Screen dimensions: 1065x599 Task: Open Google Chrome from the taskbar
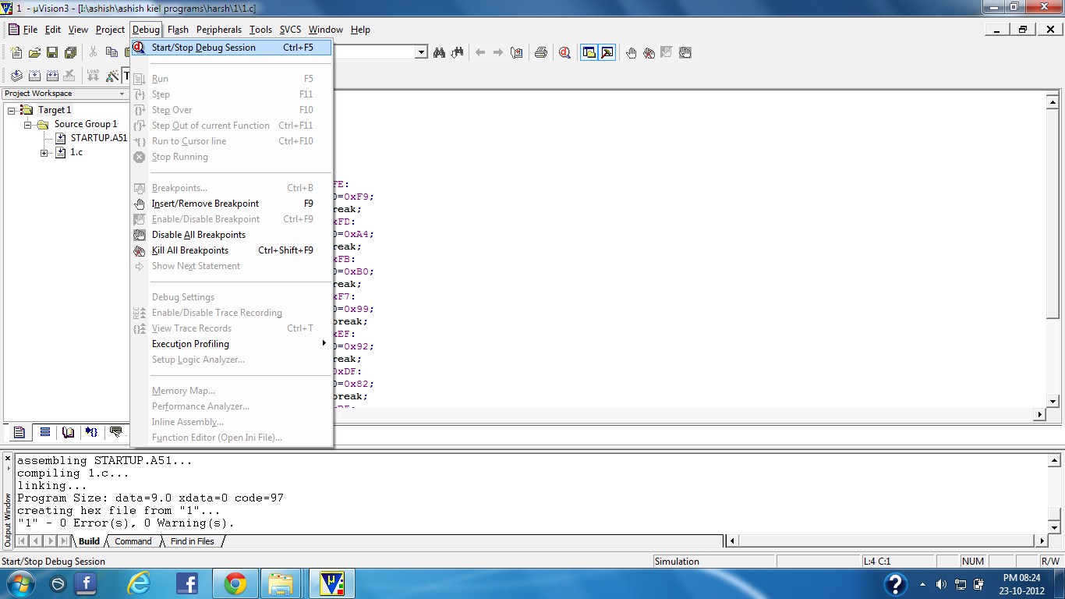pos(235,583)
